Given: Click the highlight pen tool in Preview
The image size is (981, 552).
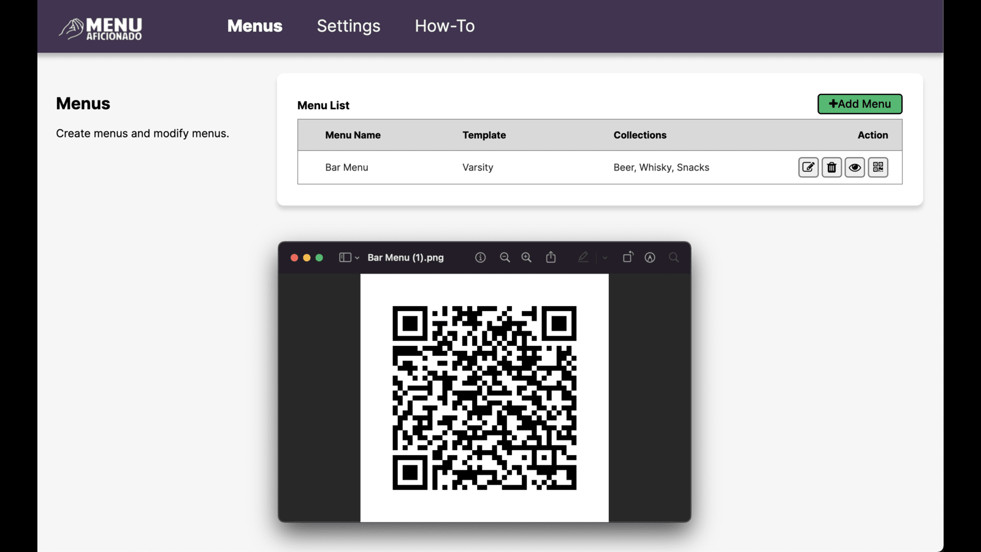Looking at the screenshot, I should (x=583, y=258).
